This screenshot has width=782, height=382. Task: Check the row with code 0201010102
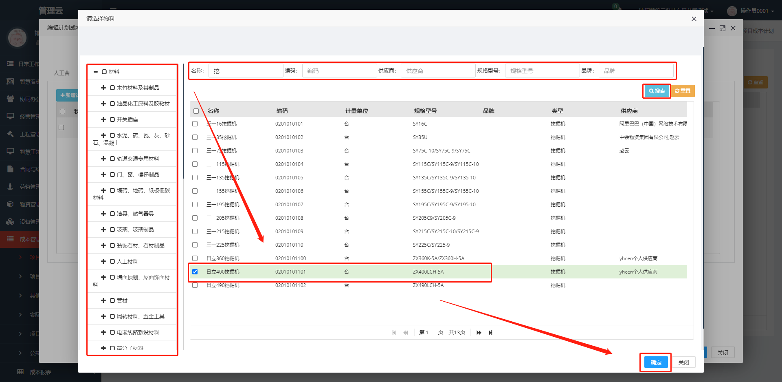click(195, 137)
